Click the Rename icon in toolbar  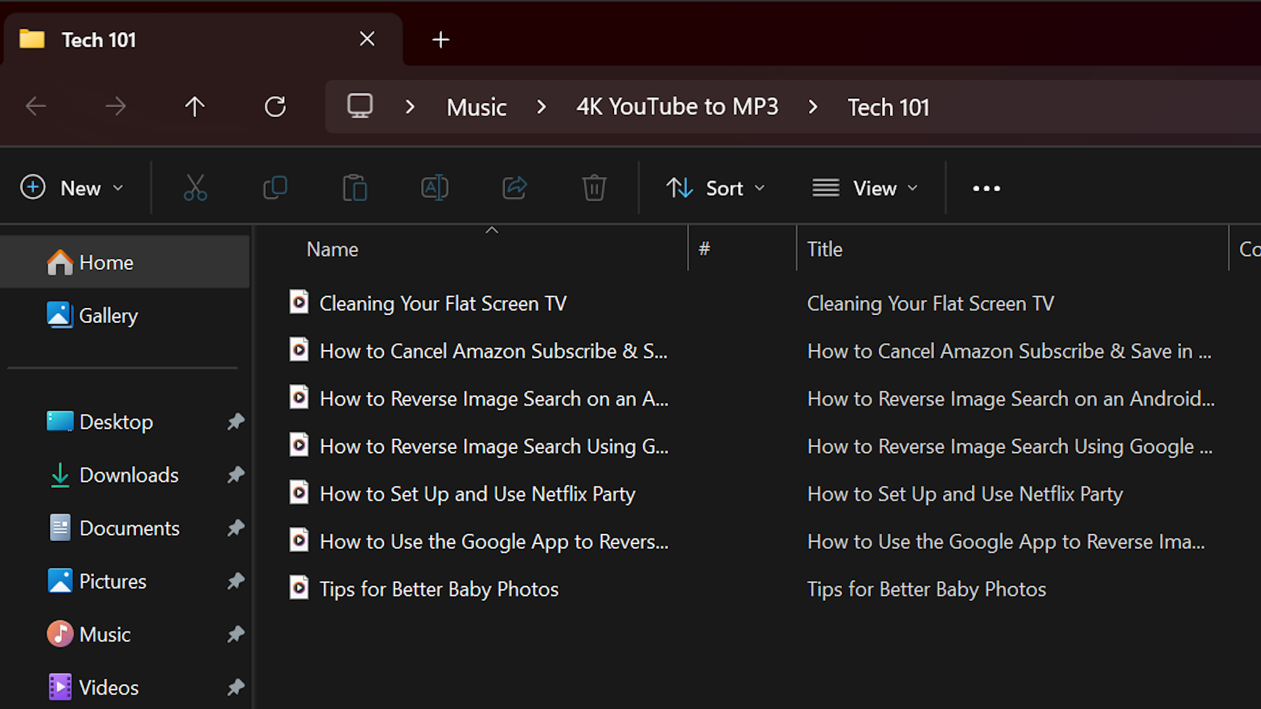click(x=435, y=188)
